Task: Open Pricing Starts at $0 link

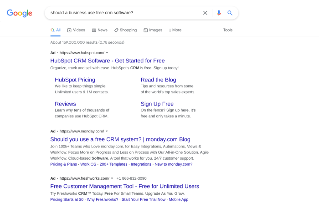Action: coord(67,199)
